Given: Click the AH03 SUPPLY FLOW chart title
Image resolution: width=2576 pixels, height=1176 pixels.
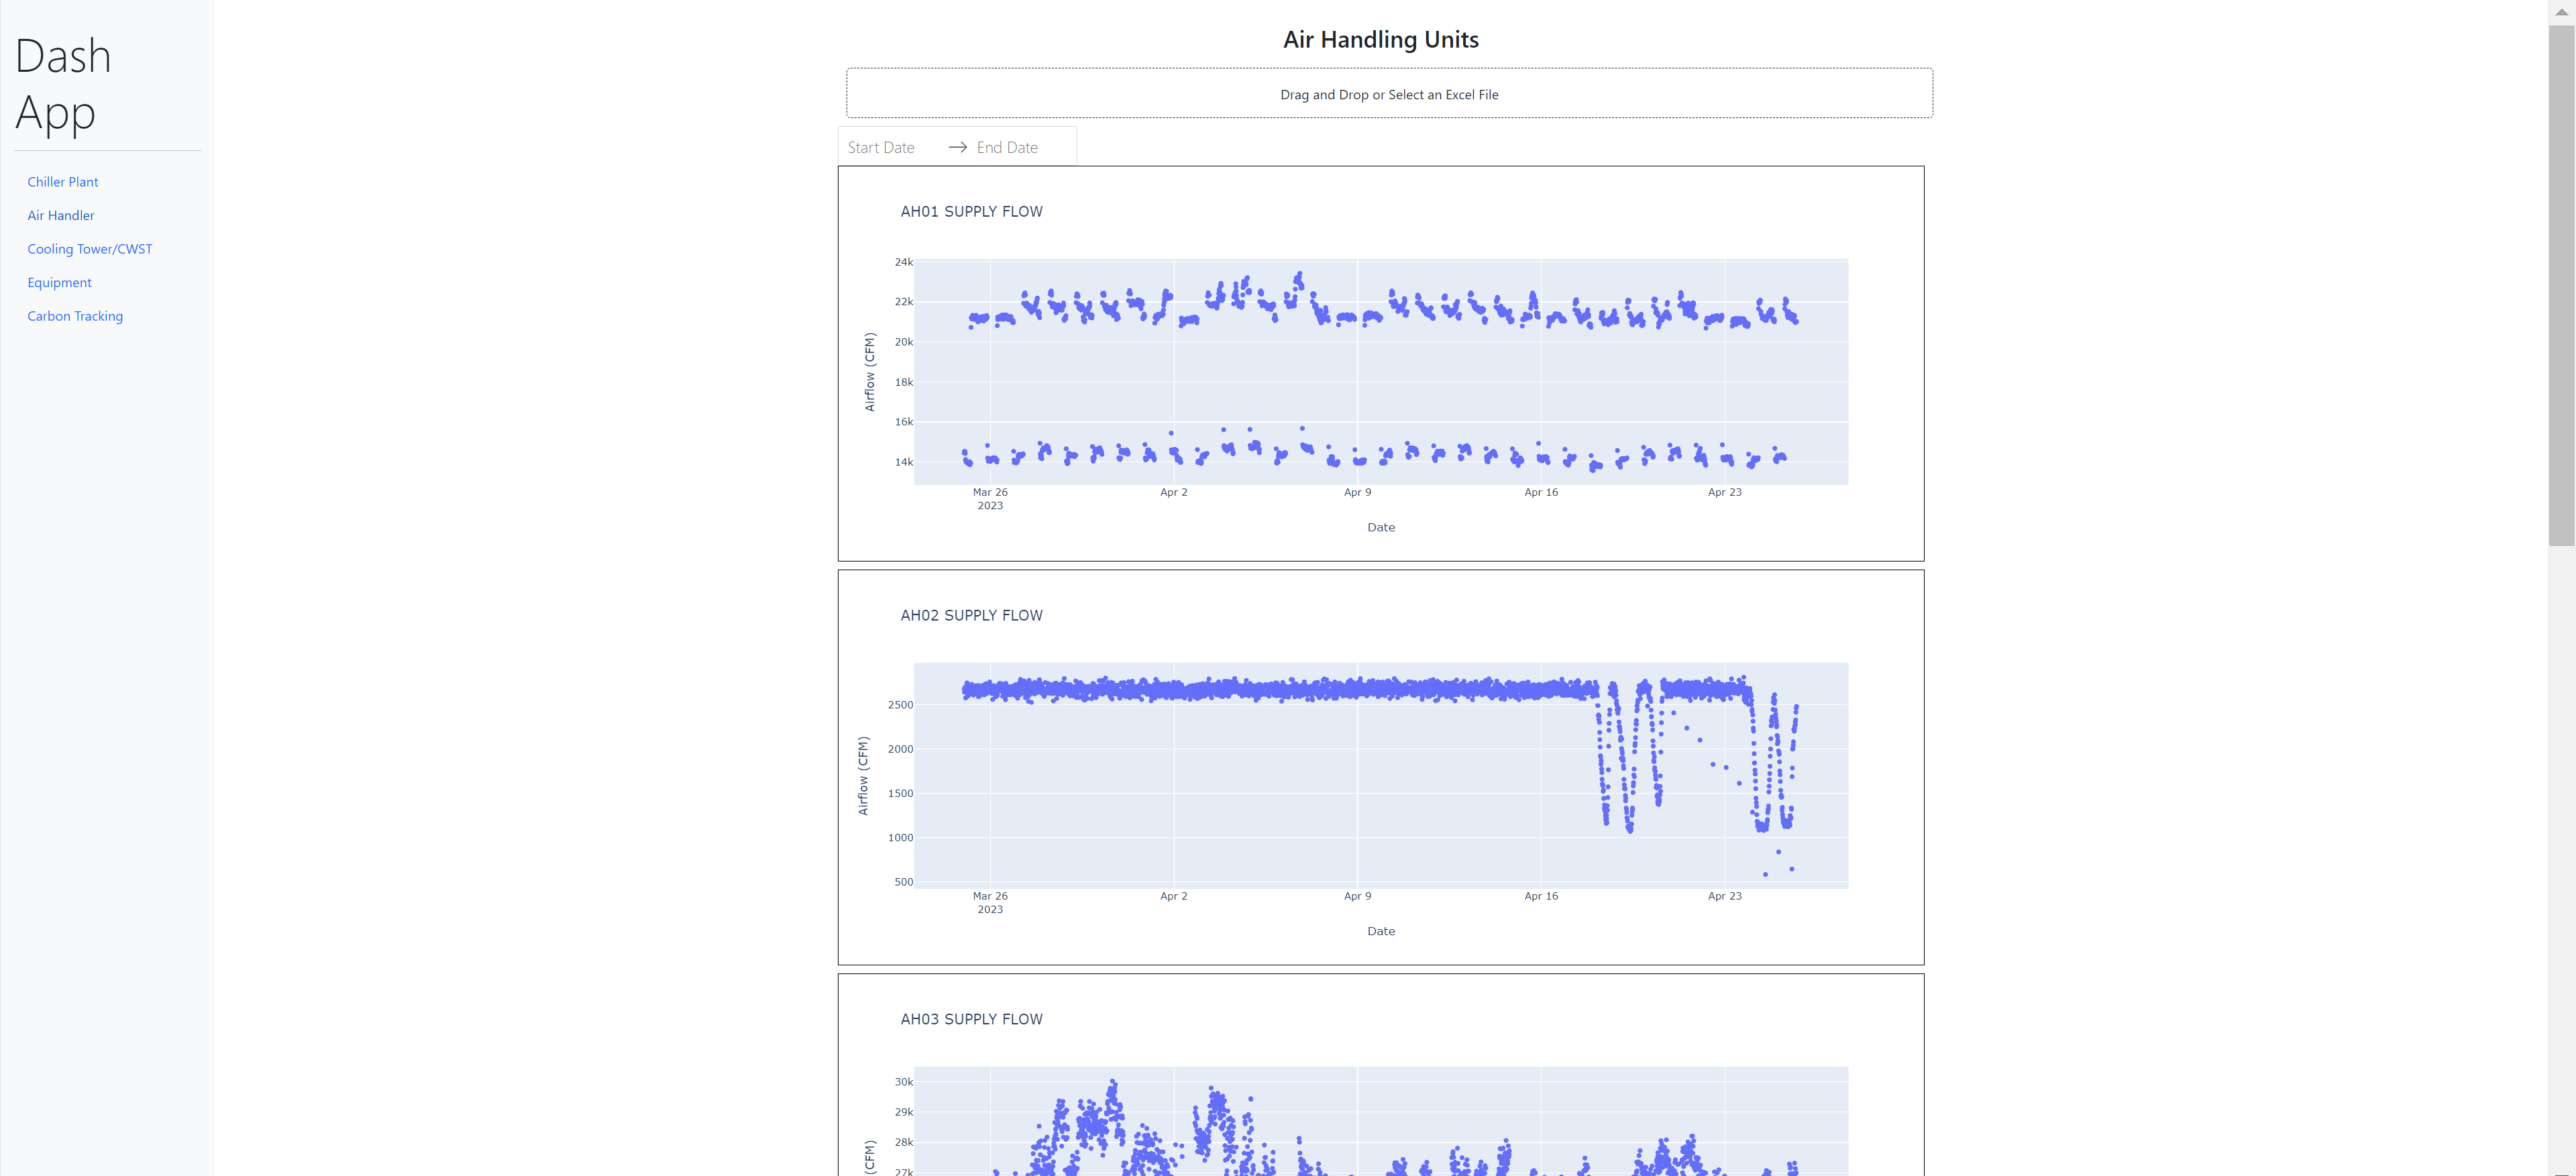Looking at the screenshot, I should (971, 1018).
